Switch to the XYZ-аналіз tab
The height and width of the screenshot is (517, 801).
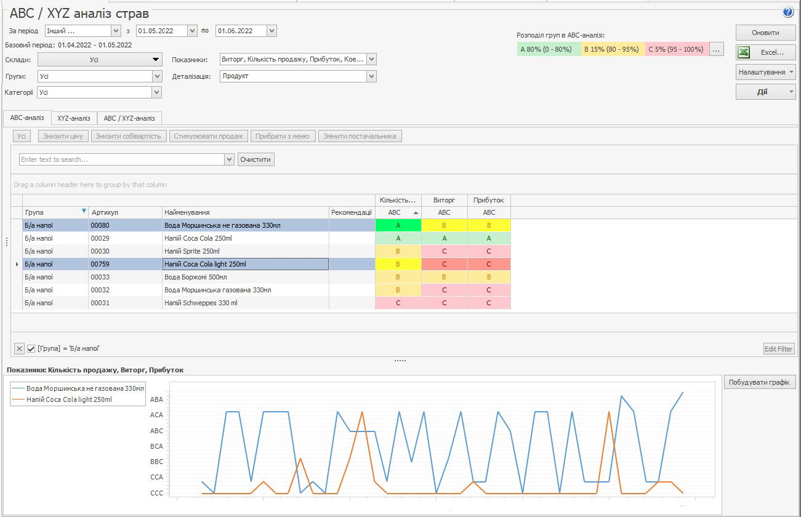click(73, 118)
